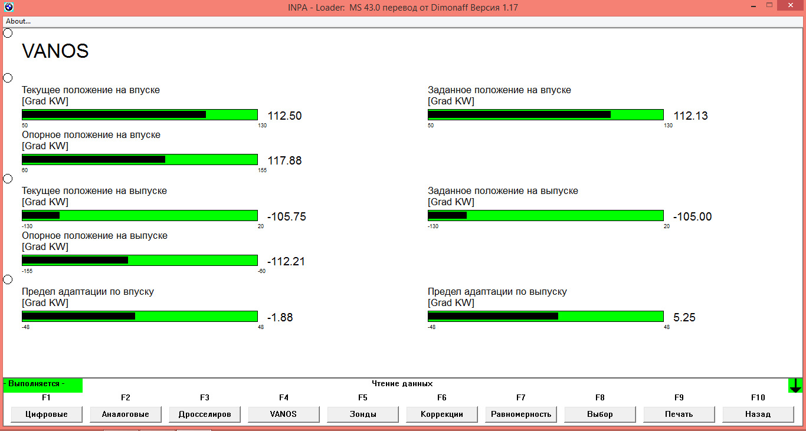Click the VANOS page heading

pos(55,51)
